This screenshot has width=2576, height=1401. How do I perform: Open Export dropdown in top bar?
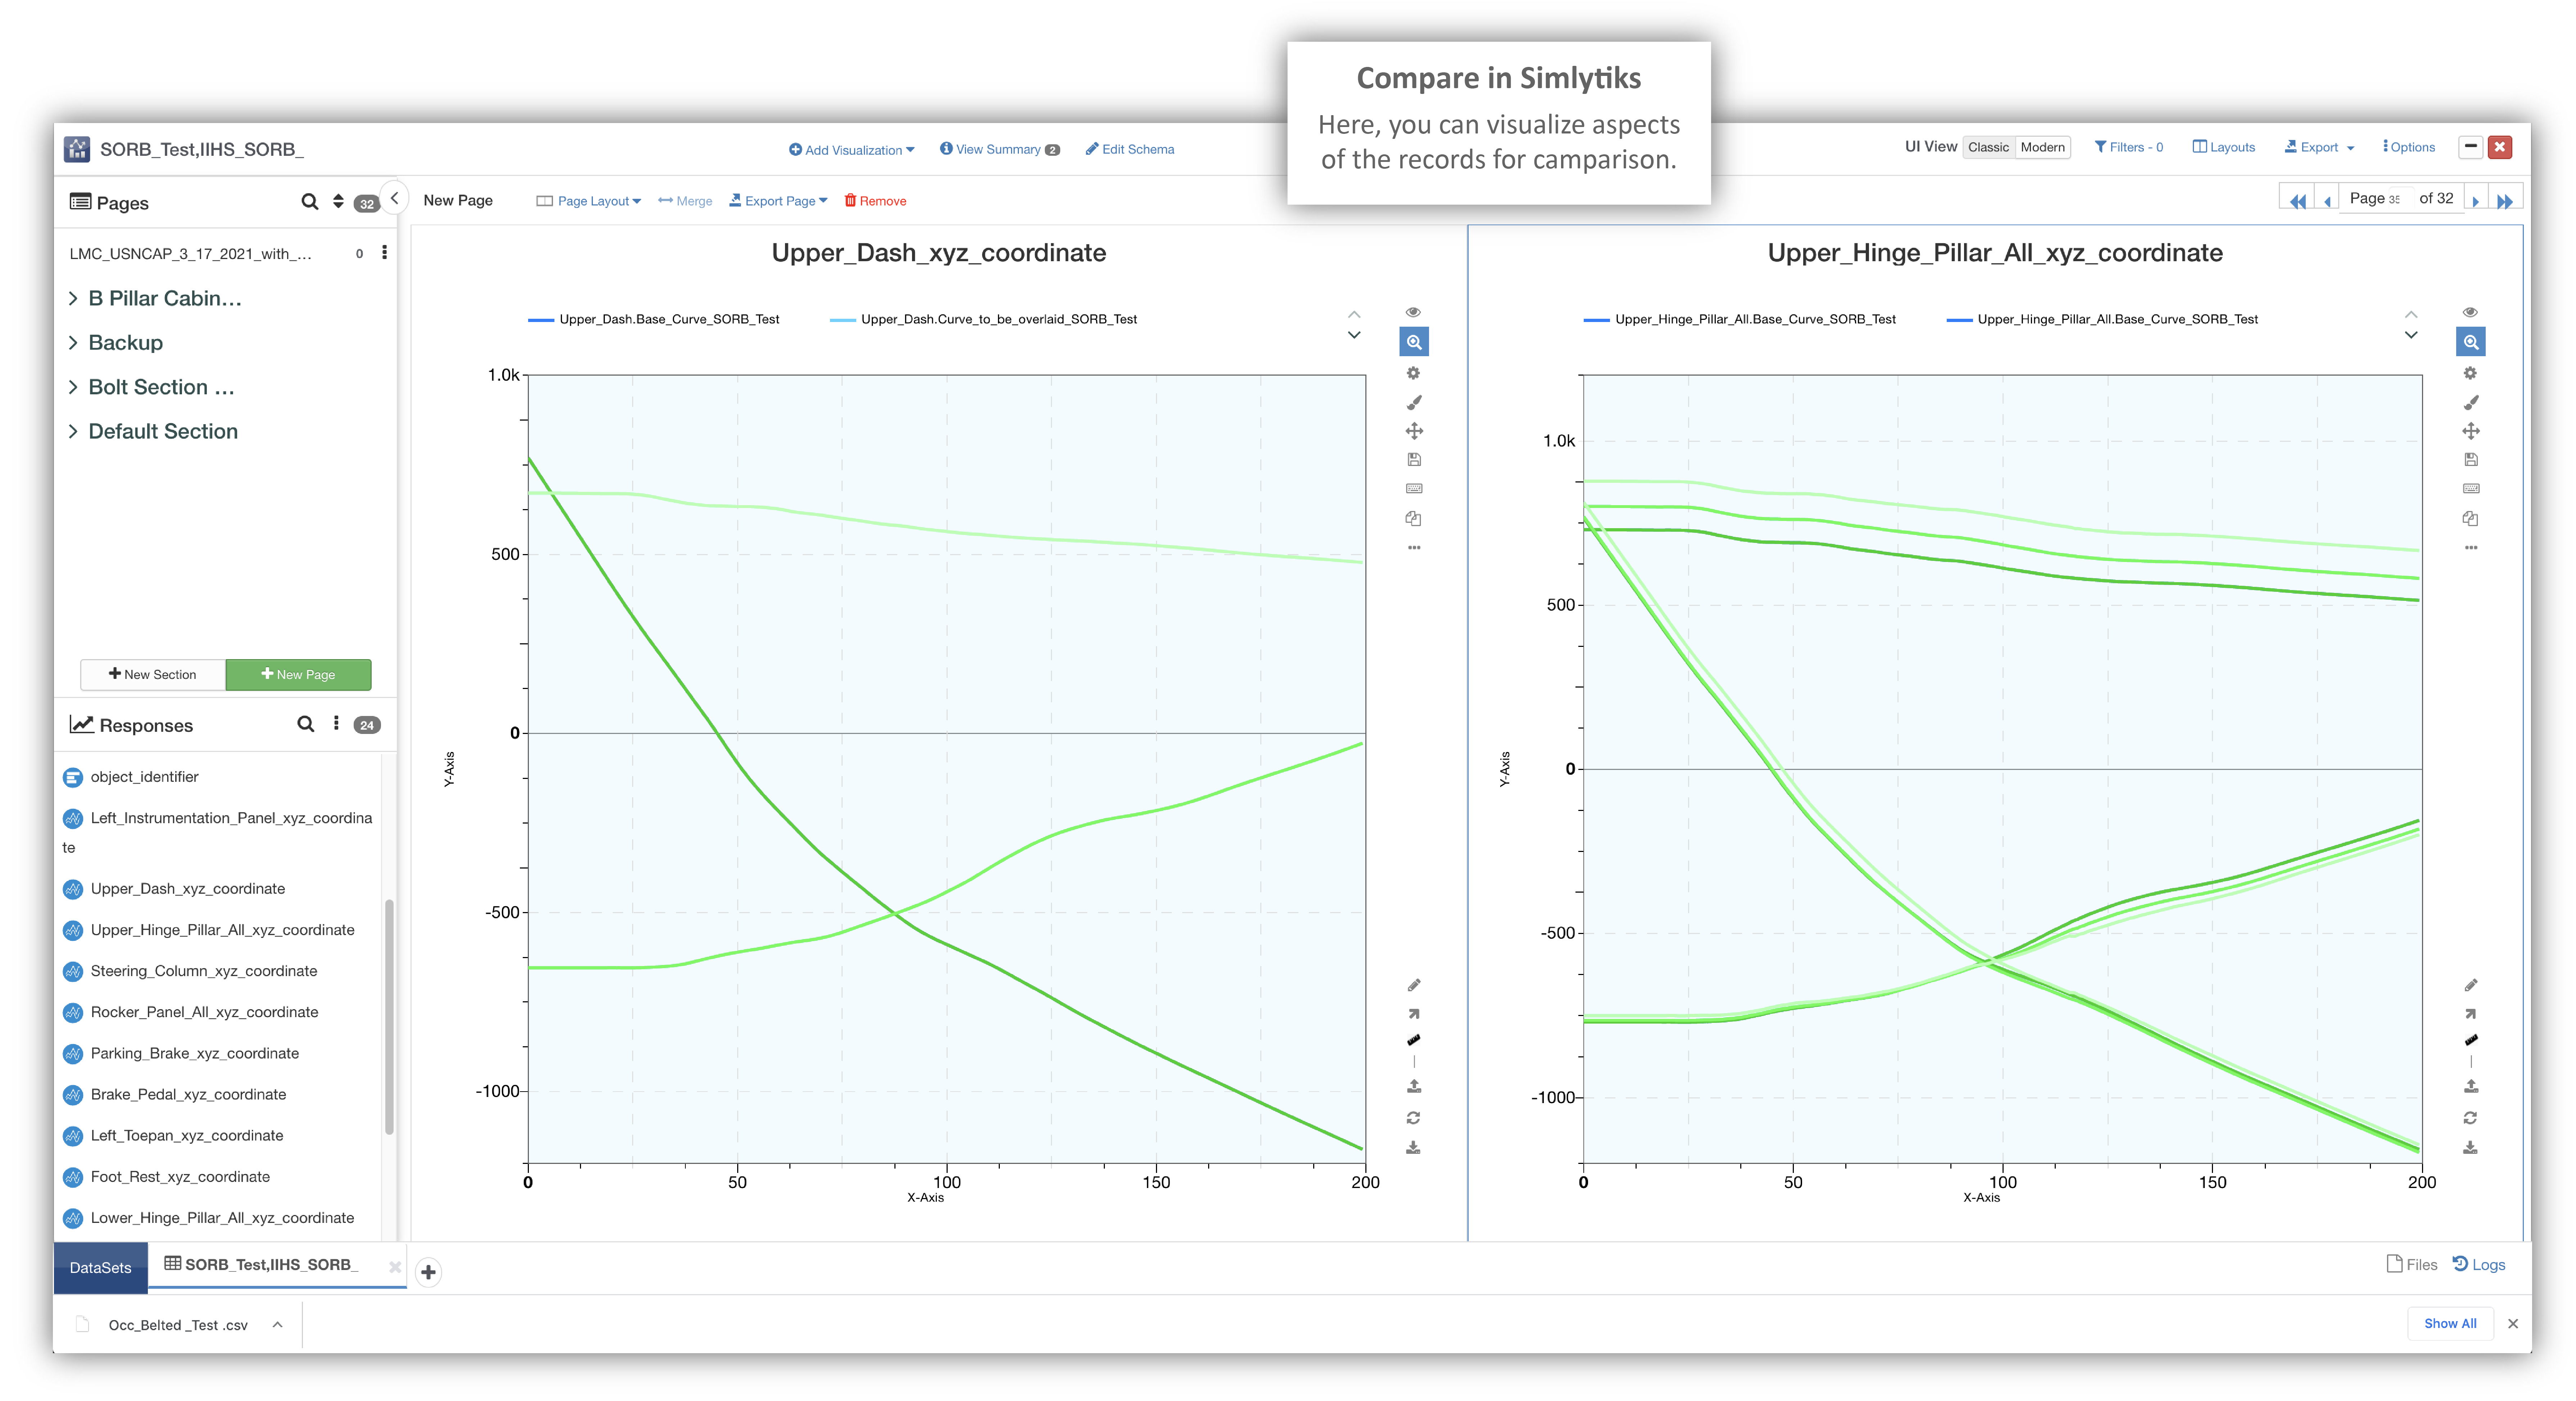2319,147
